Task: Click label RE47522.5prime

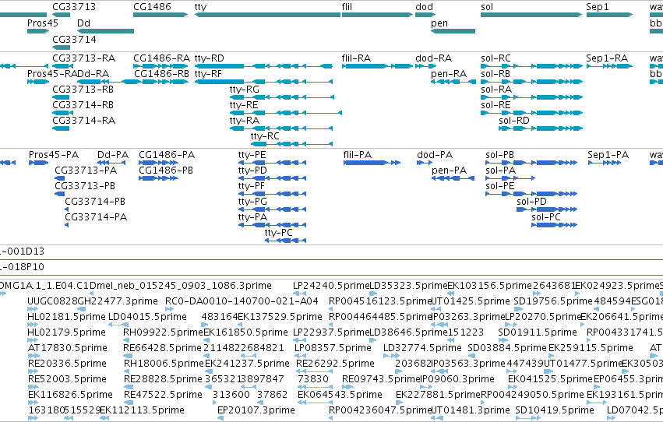Action: [163, 396]
